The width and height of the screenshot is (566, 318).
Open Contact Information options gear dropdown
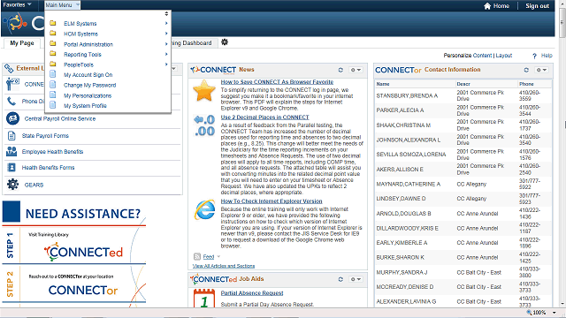(542, 70)
